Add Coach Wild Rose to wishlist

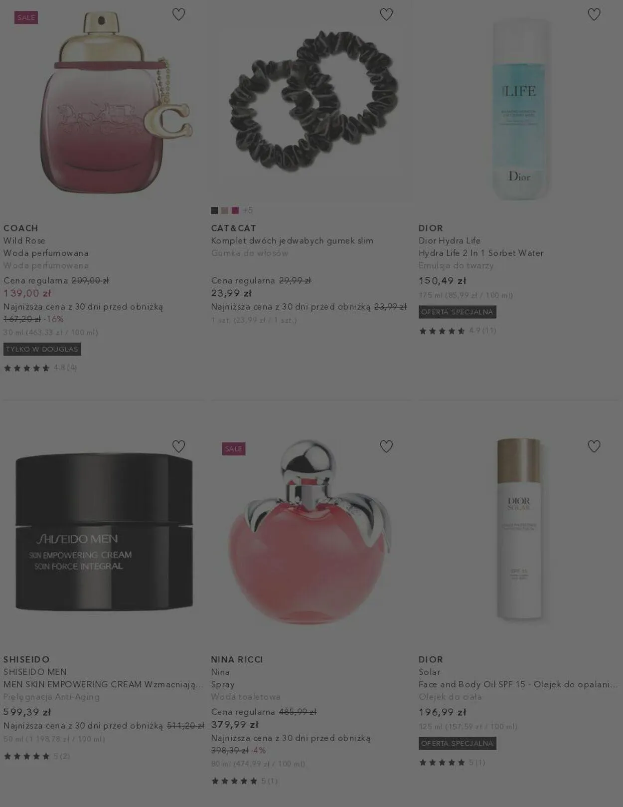click(x=178, y=14)
